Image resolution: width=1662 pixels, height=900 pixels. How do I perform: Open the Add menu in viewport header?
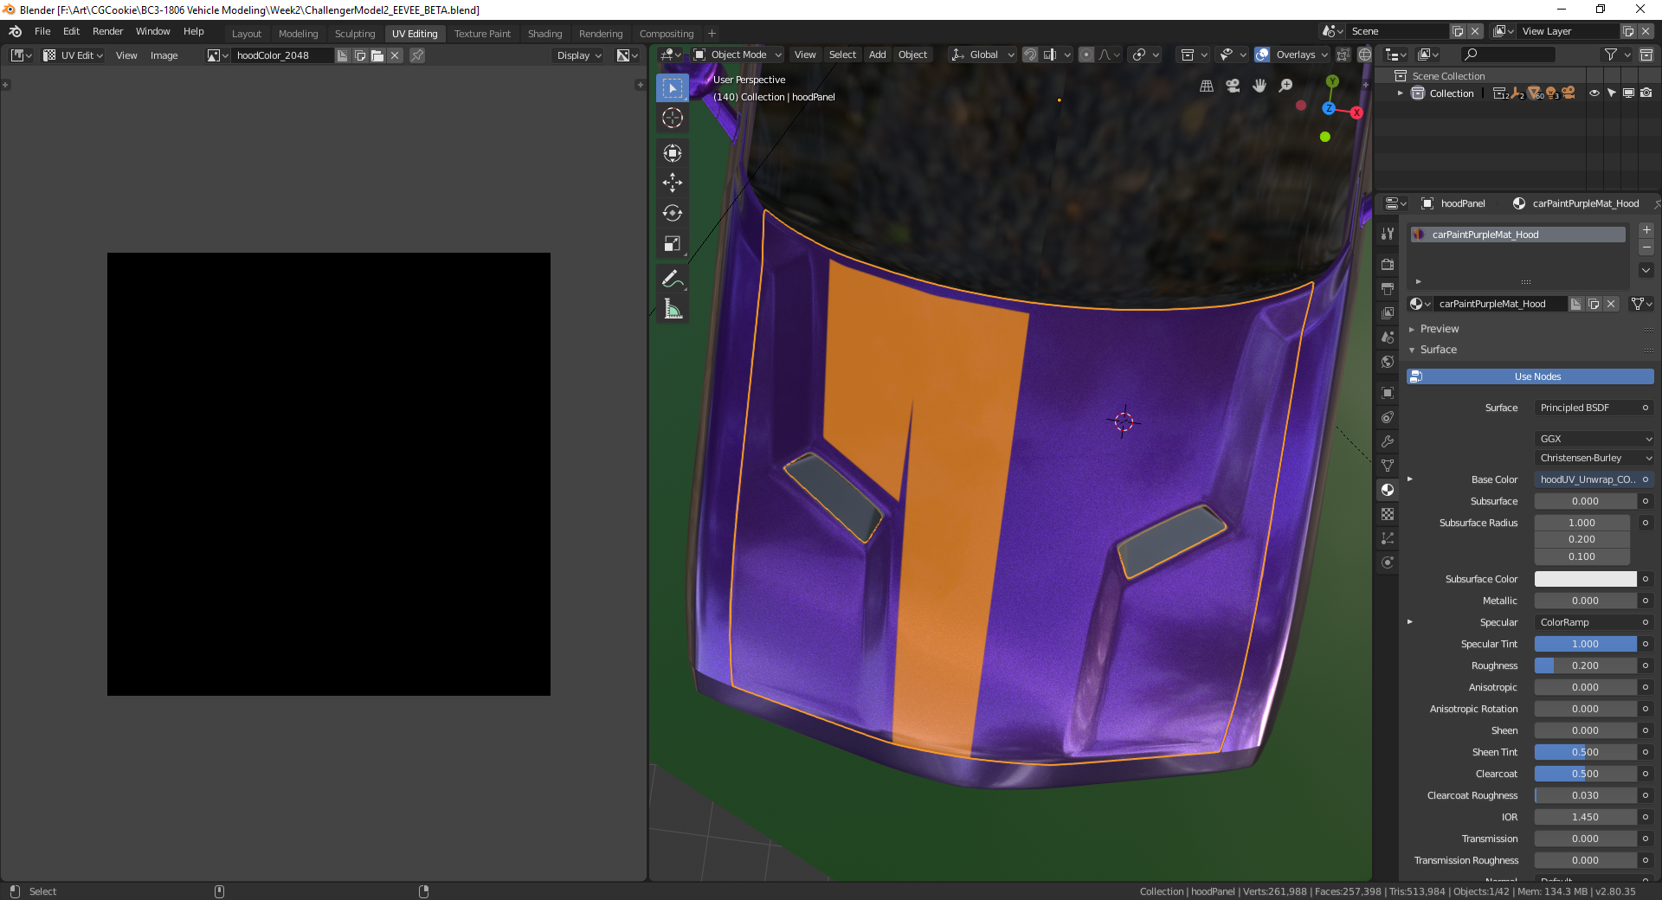click(x=878, y=55)
